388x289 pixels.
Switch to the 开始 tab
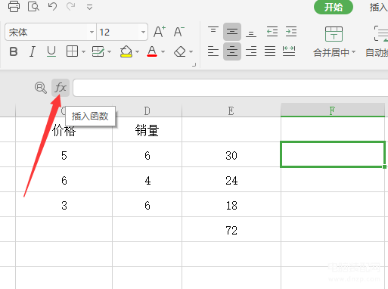(334, 7)
